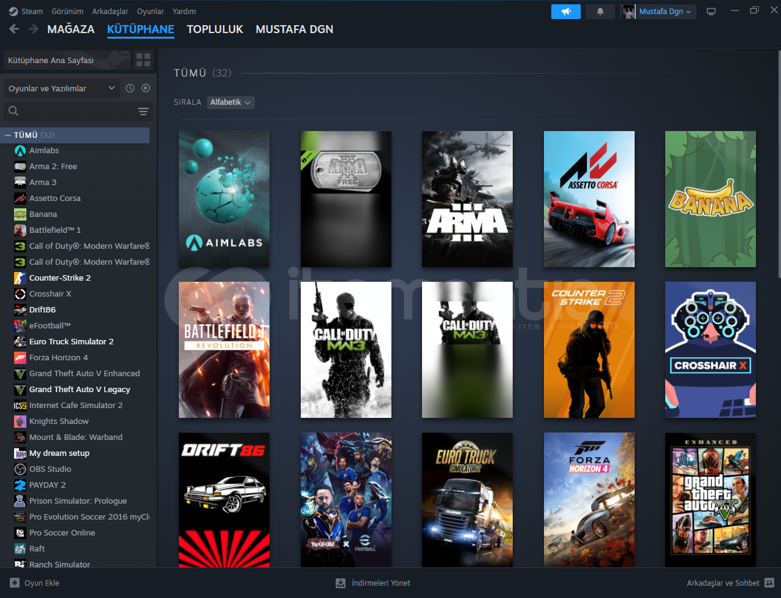
Task: Open the Mustafa Dgn account dropdown
Action: pos(664,12)
